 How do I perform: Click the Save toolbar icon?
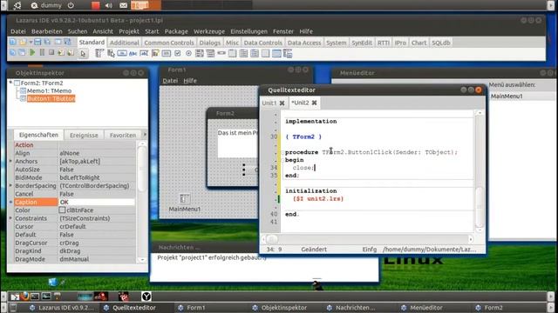coord(37,42)
